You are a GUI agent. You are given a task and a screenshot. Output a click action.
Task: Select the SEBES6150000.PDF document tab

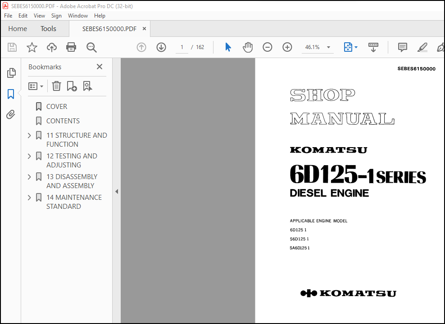(109, 29)
